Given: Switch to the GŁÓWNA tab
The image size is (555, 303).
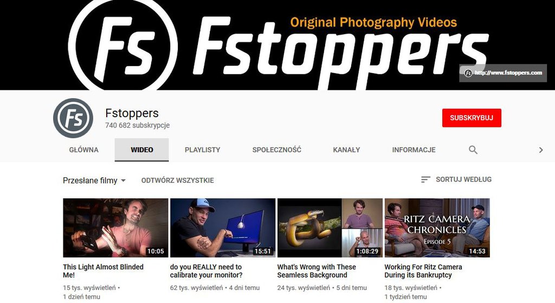Looking at the screenshot, I should [84, 150].
